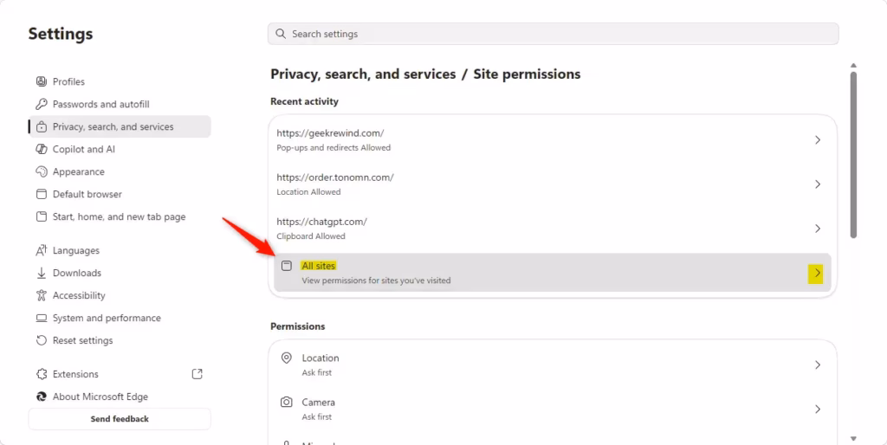
Task: Focus the Search settings field
Action: tap(554, 34)
